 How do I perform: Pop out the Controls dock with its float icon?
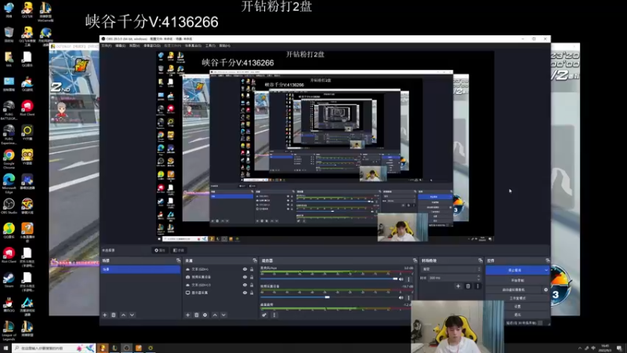point(547,260)
